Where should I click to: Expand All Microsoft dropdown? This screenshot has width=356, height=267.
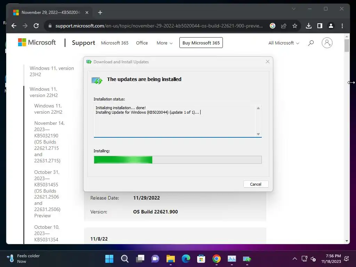[284, 43]
